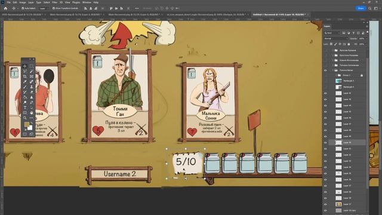Screen dimensions: 382x215
Task: Click the foreground color swatch
Action: coord(26,124)
